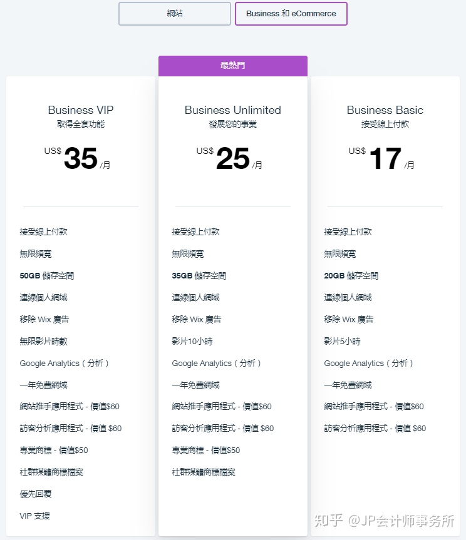Click 一年免費網域 in Business VIP
The image size is (466, 540).
[43, 385]
